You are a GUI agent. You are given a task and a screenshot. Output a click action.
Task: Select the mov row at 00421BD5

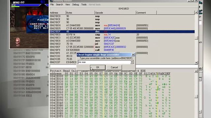pyautogui.click(x=122, y=29)
